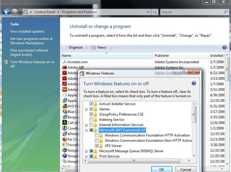Enable Internet Information Services checkbox

coord(91,125)
